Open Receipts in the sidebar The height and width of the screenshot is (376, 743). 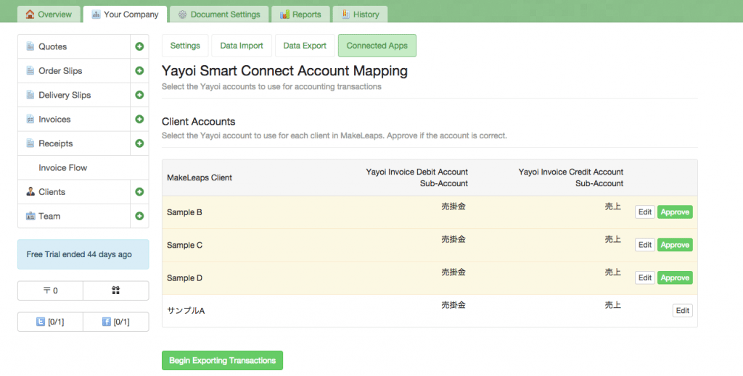(x=74, y=143)
